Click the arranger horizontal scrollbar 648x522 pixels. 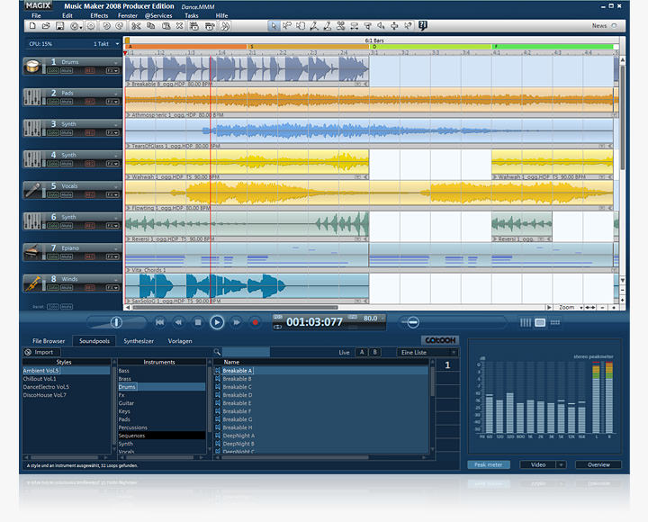click(x=235, y=308)
